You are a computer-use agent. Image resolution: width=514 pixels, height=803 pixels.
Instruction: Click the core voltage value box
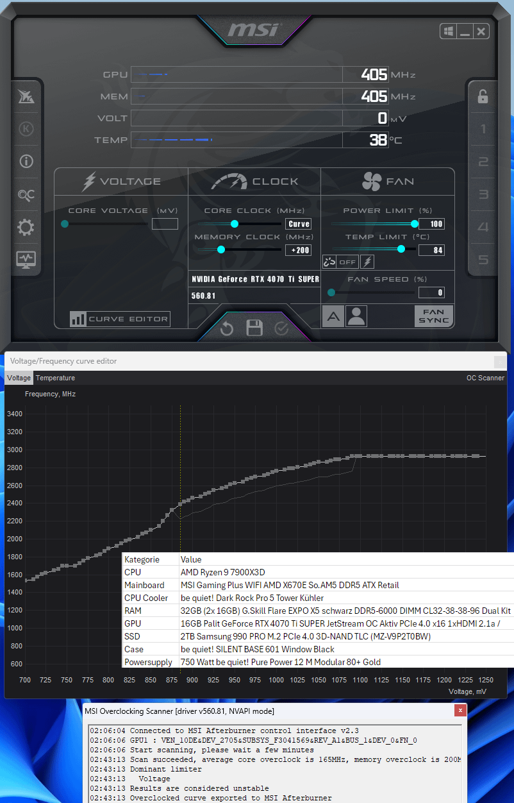[165, 224]
